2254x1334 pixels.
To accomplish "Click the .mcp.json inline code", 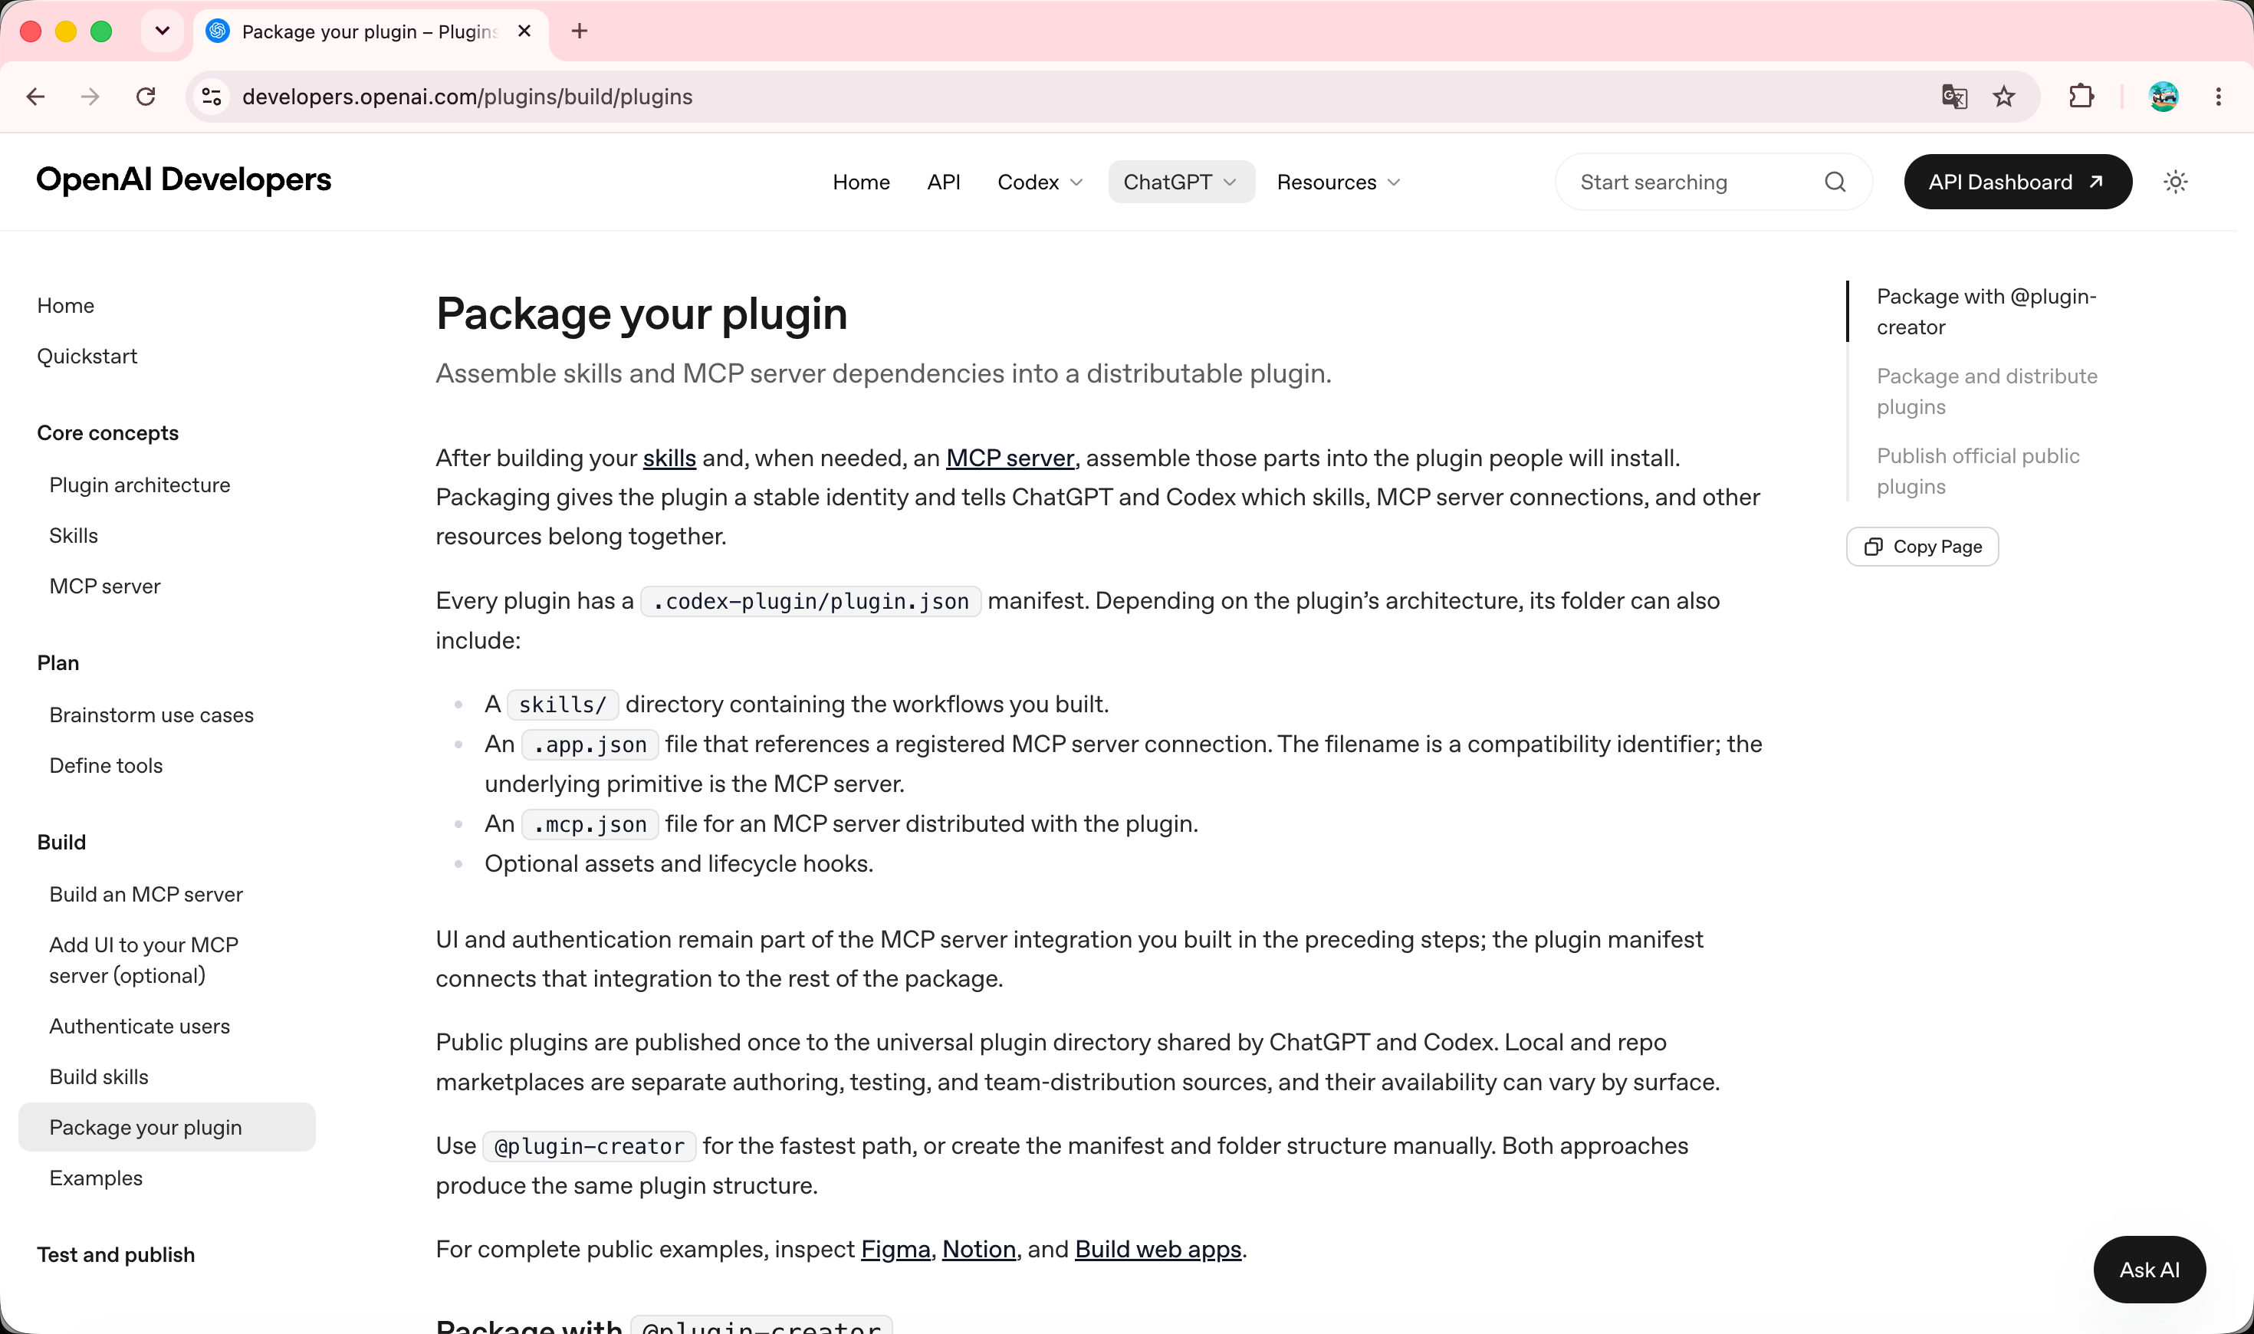I will click(590, 824).
